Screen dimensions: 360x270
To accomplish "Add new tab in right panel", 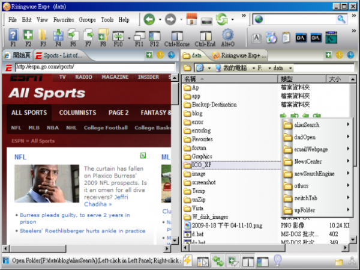I will (329, 55).
